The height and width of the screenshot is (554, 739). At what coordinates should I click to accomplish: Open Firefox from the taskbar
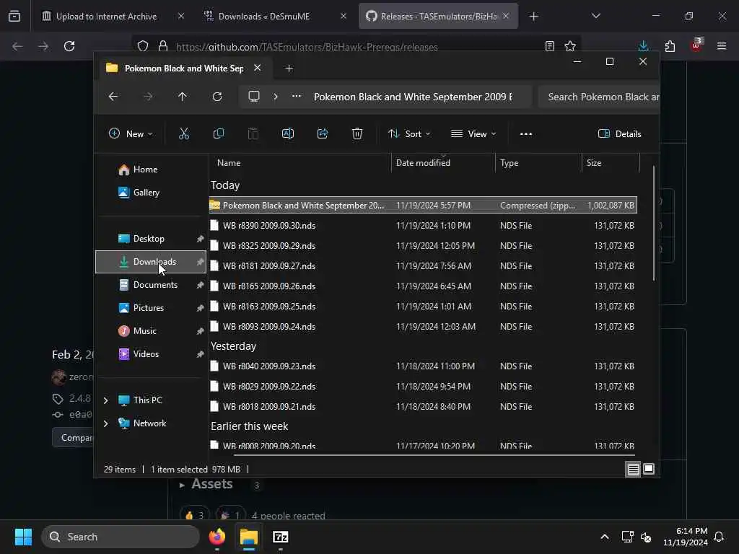pyautogui.click(x=217, y=537)
